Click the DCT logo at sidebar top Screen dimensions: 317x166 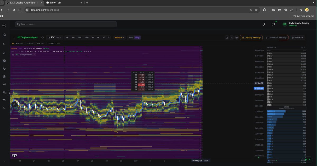pos(4,26)
